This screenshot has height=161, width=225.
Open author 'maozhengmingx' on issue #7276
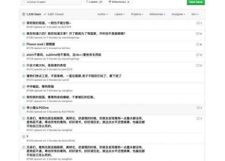point(70,59)
